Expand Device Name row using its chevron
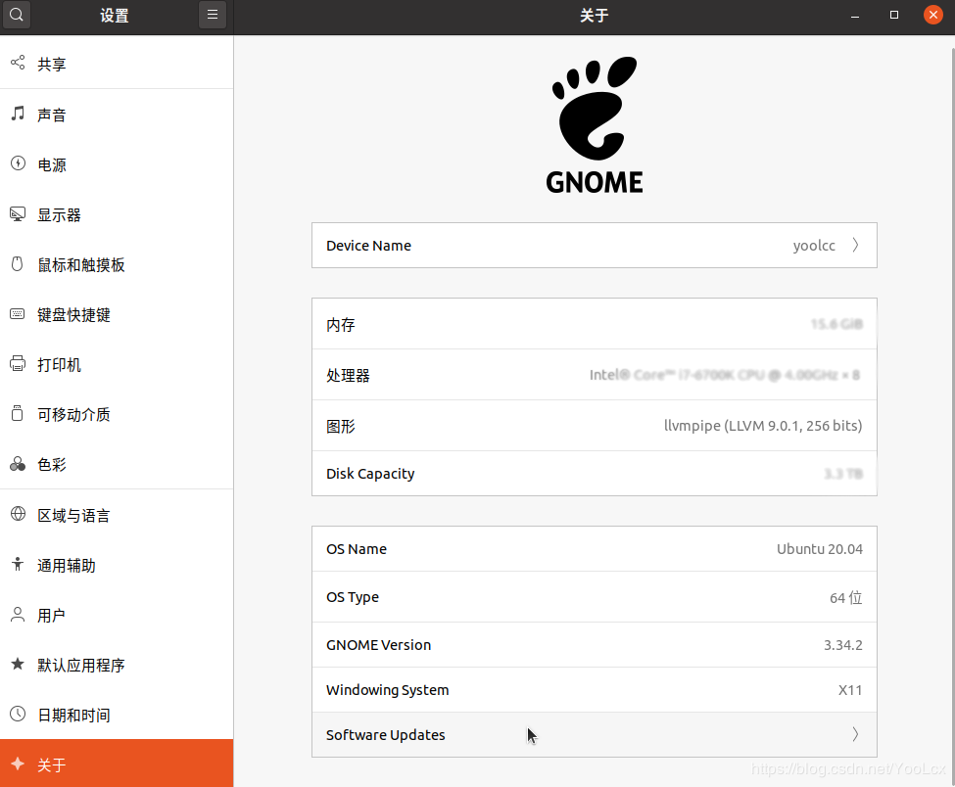This screenshot has height=787, width=955. point(855,246)
